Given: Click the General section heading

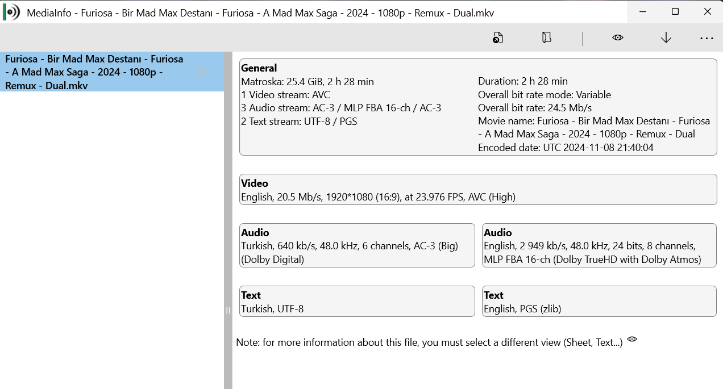Looking at the screenshot, I should click(259, 68).
